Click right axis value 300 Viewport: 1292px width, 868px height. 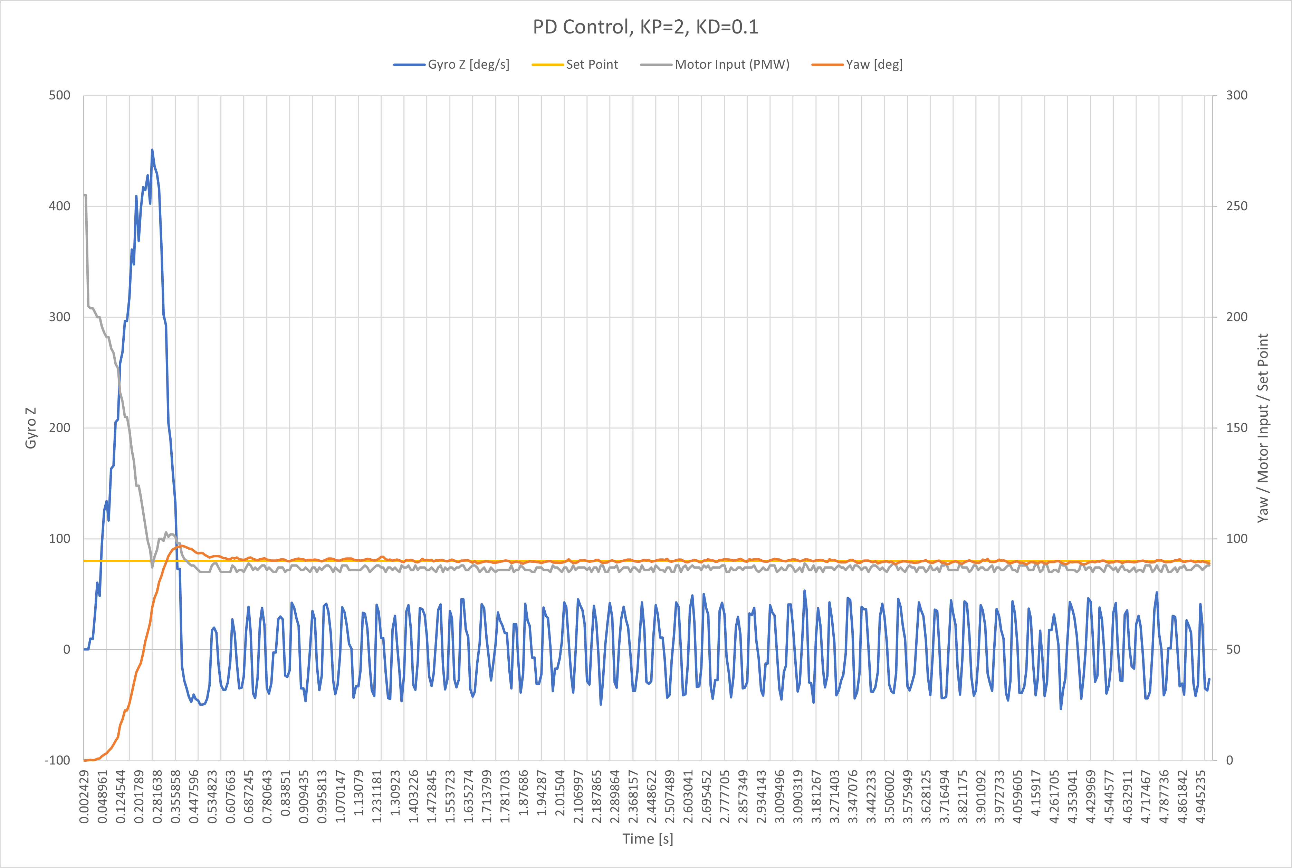tap(1237, 95)
